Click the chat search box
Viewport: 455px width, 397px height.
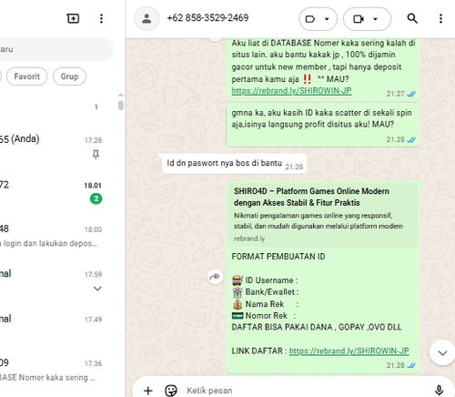(56, 49)
